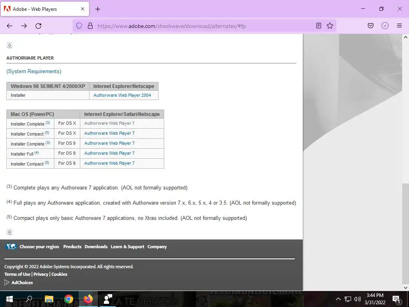The height and width of the screenshot is (307, 409).
Task: Open Choose your region link
Action: [39, 247]
